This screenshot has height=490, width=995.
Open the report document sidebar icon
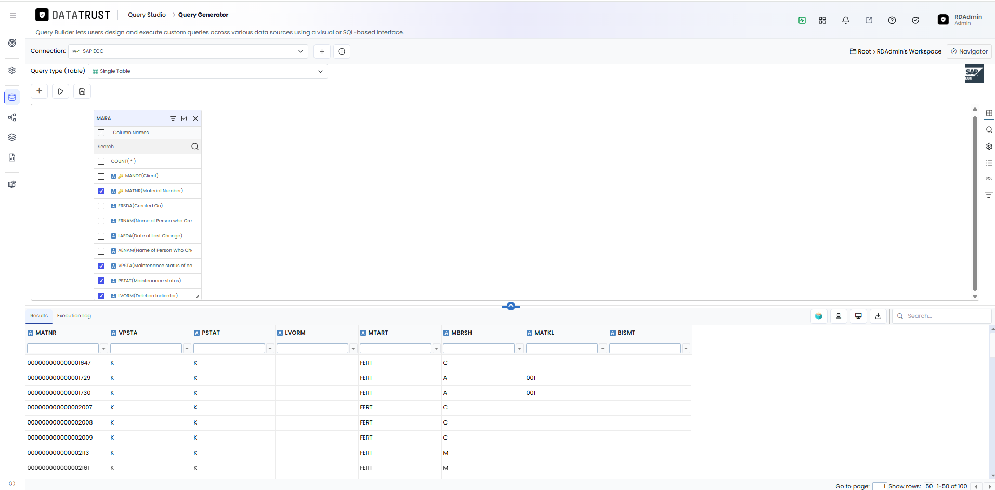tap(12, 157)
